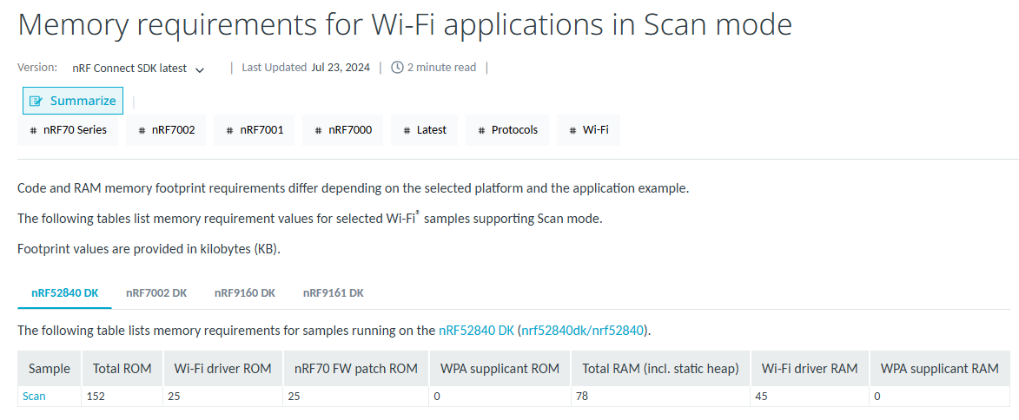Open the Scan sample link
Viewport: 1019px width, 420px height.
point(34,396)
